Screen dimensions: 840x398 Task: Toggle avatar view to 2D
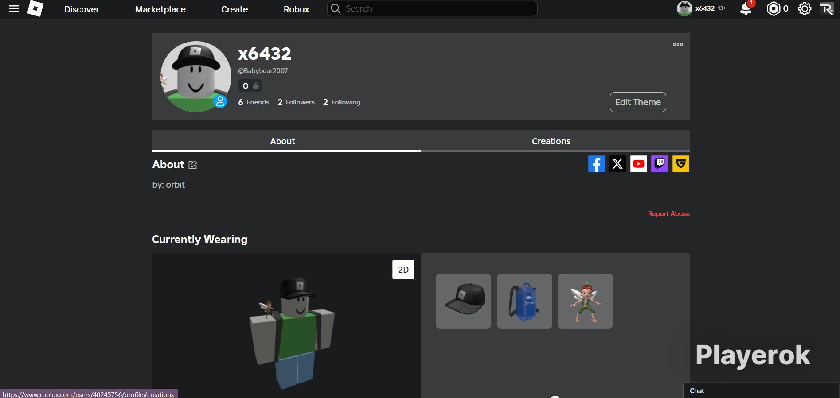point(403,270)
